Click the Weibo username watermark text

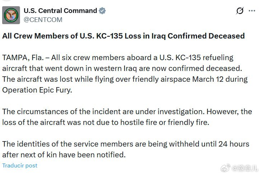(245, 168)
